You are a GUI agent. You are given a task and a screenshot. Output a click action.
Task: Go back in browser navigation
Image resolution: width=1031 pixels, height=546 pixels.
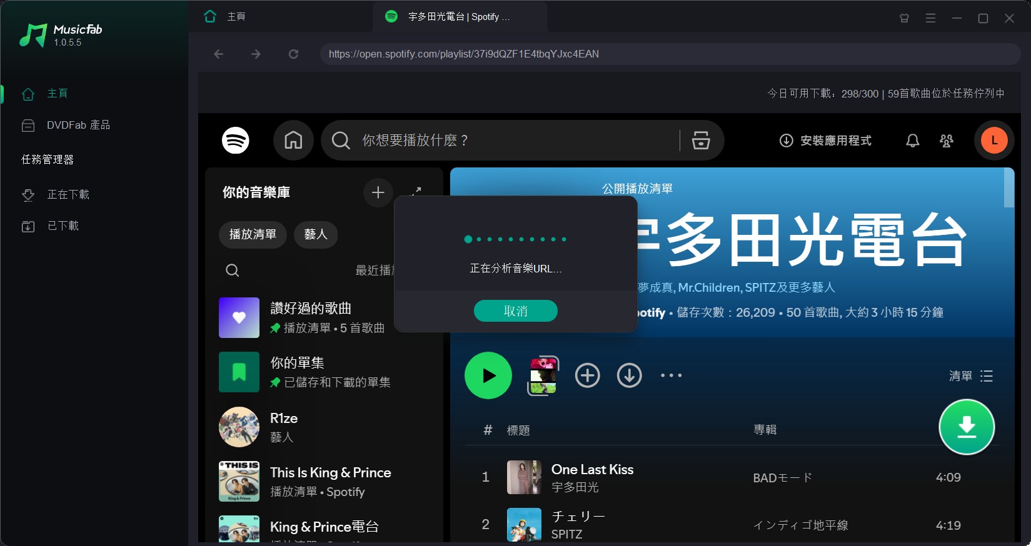click(218, 54)
